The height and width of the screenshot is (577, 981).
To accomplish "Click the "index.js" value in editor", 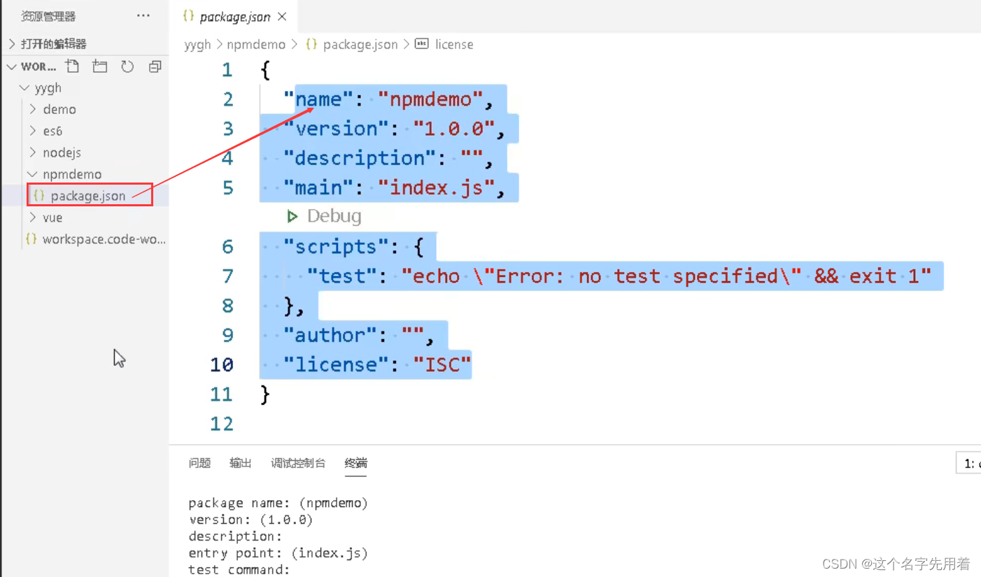I will coord(437,187).
